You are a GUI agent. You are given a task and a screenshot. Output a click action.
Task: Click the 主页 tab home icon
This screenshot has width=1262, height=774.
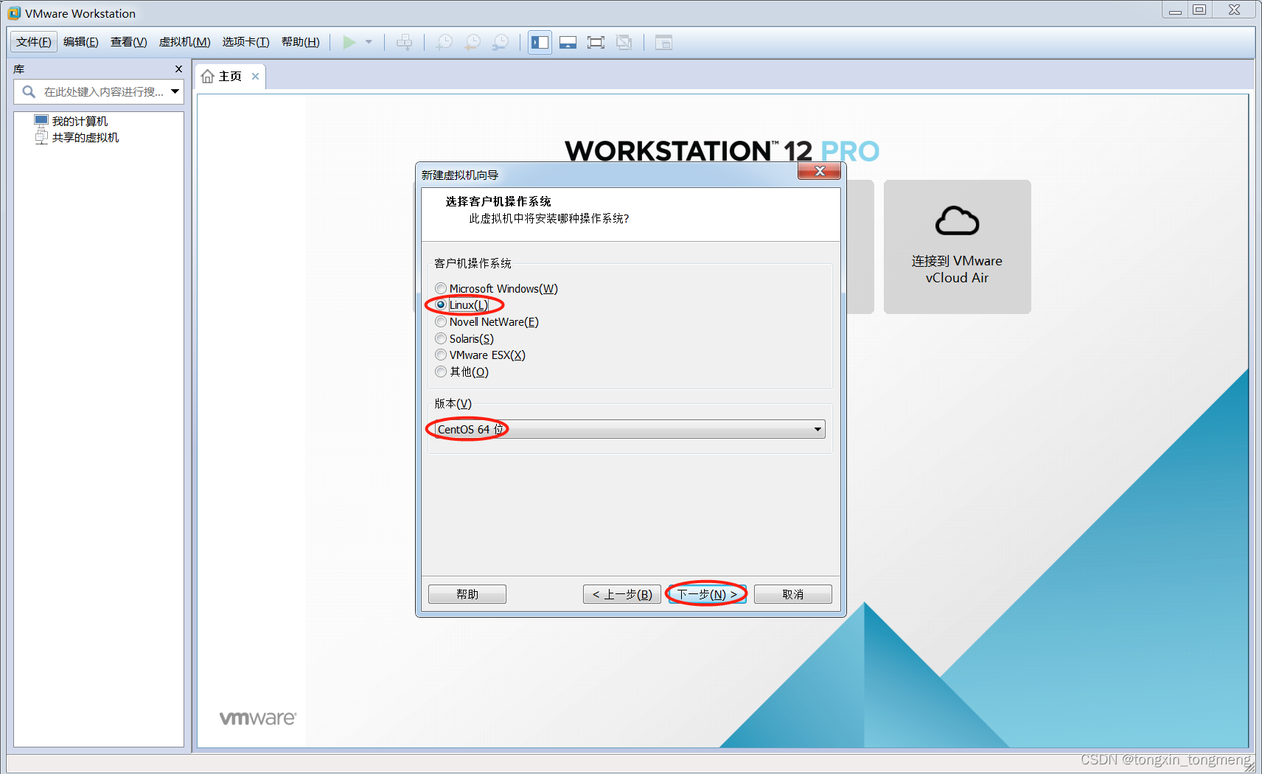coord(208,77)
